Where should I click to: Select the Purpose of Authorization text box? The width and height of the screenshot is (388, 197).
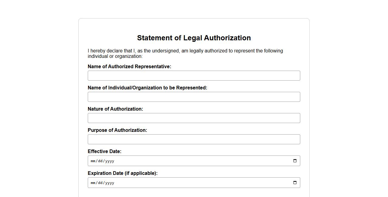coord(194,139)
